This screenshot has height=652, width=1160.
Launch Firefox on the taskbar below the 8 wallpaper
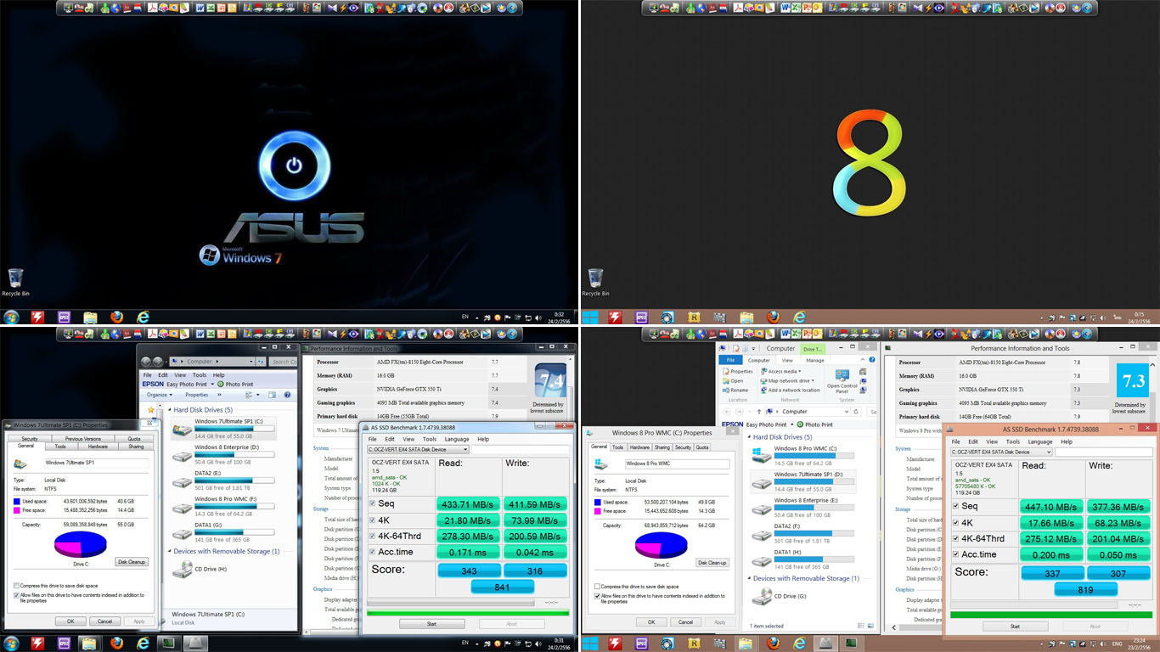(773, 317)
